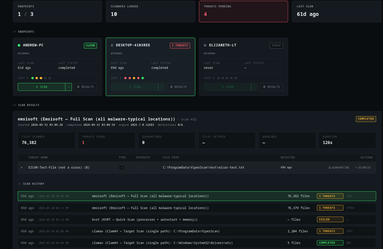Dismiss the EICAR-Test-File threat
The width and height of the screenshot is (383, 249).
(x=363, y=168)
